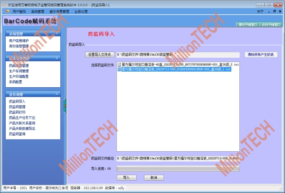Click the 设置导入文件夹 button
The image size is (285, 193).
pyautogui.click(x=100, y=55)
